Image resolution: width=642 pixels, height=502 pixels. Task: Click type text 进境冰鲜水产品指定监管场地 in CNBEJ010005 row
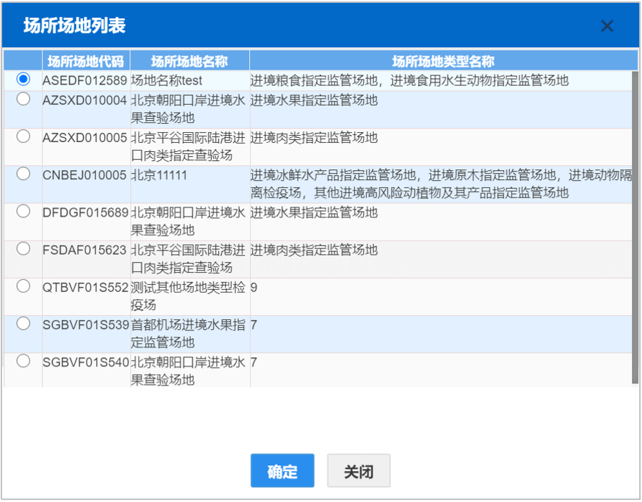333,175
